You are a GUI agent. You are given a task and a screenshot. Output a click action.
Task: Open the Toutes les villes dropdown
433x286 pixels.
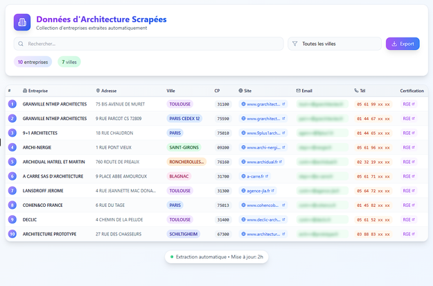(x=335, y=44)
